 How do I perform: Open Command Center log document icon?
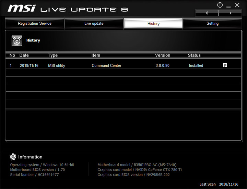[x=225, y=65]
